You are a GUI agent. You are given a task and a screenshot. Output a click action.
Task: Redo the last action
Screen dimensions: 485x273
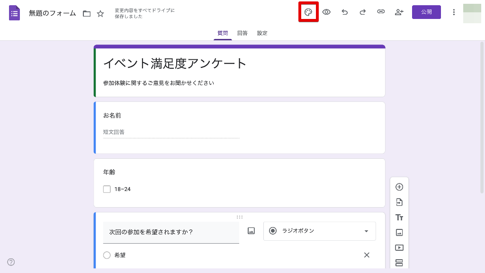point(362,12)
